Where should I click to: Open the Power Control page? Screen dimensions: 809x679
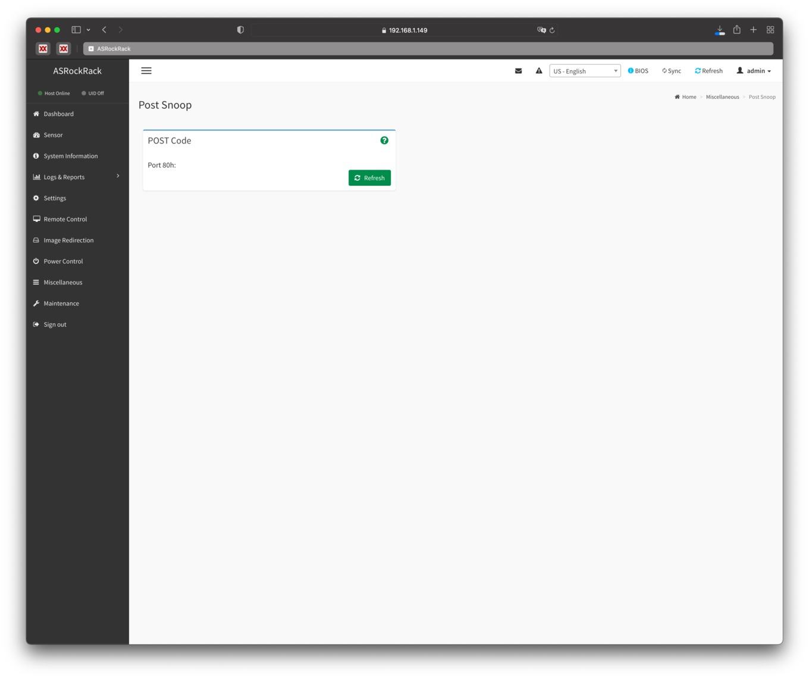coord(63,261)
